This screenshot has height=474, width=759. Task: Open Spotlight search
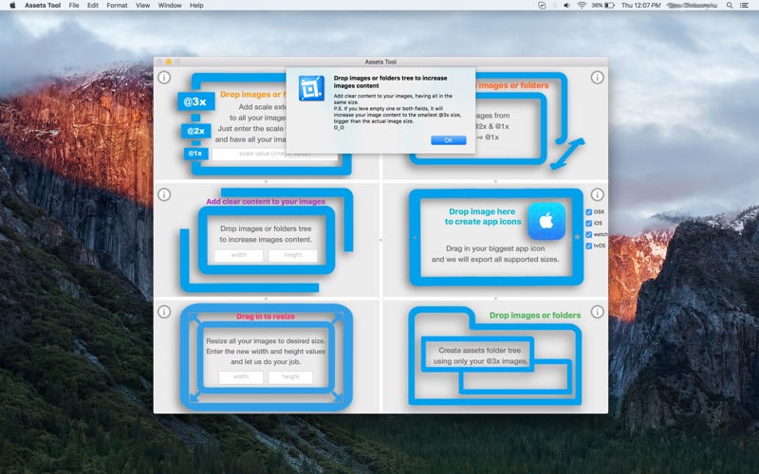(x=730, y=6)
